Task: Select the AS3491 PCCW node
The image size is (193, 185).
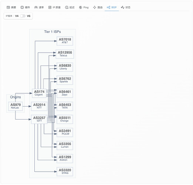Action: tap(65, 132)
